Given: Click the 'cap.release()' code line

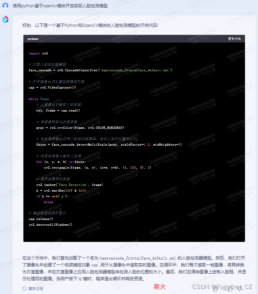Looking at the screenshot, I should pyautogui.click(x=41, y=219).
